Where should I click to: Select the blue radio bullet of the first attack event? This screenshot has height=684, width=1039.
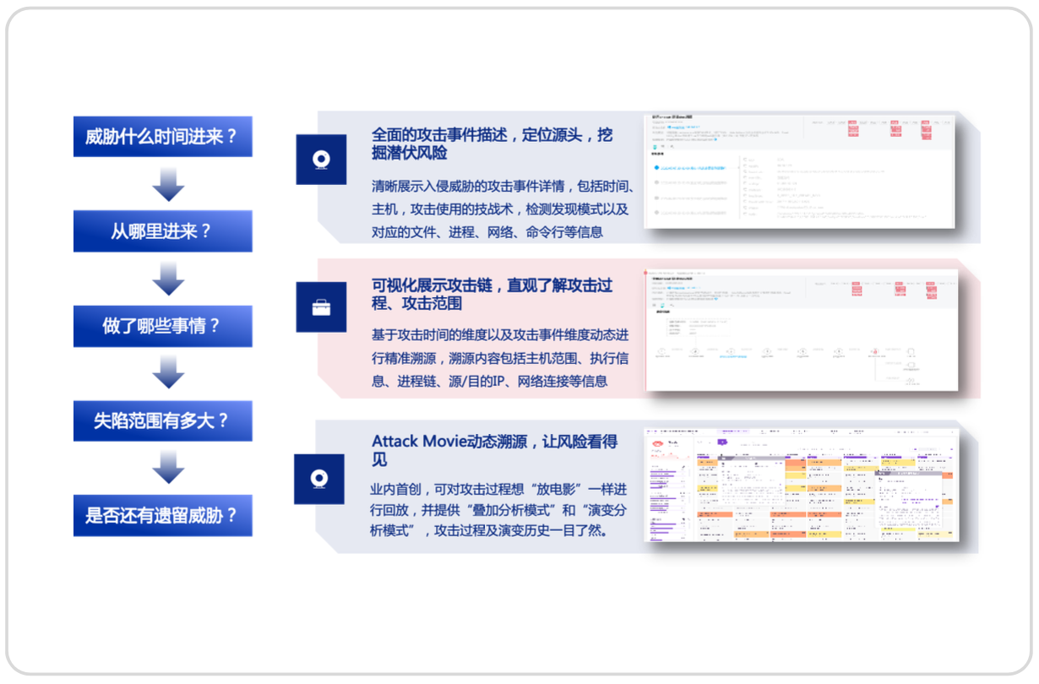655,167
